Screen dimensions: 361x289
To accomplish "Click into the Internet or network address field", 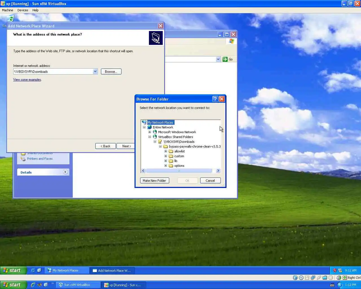I will point(53,72).
